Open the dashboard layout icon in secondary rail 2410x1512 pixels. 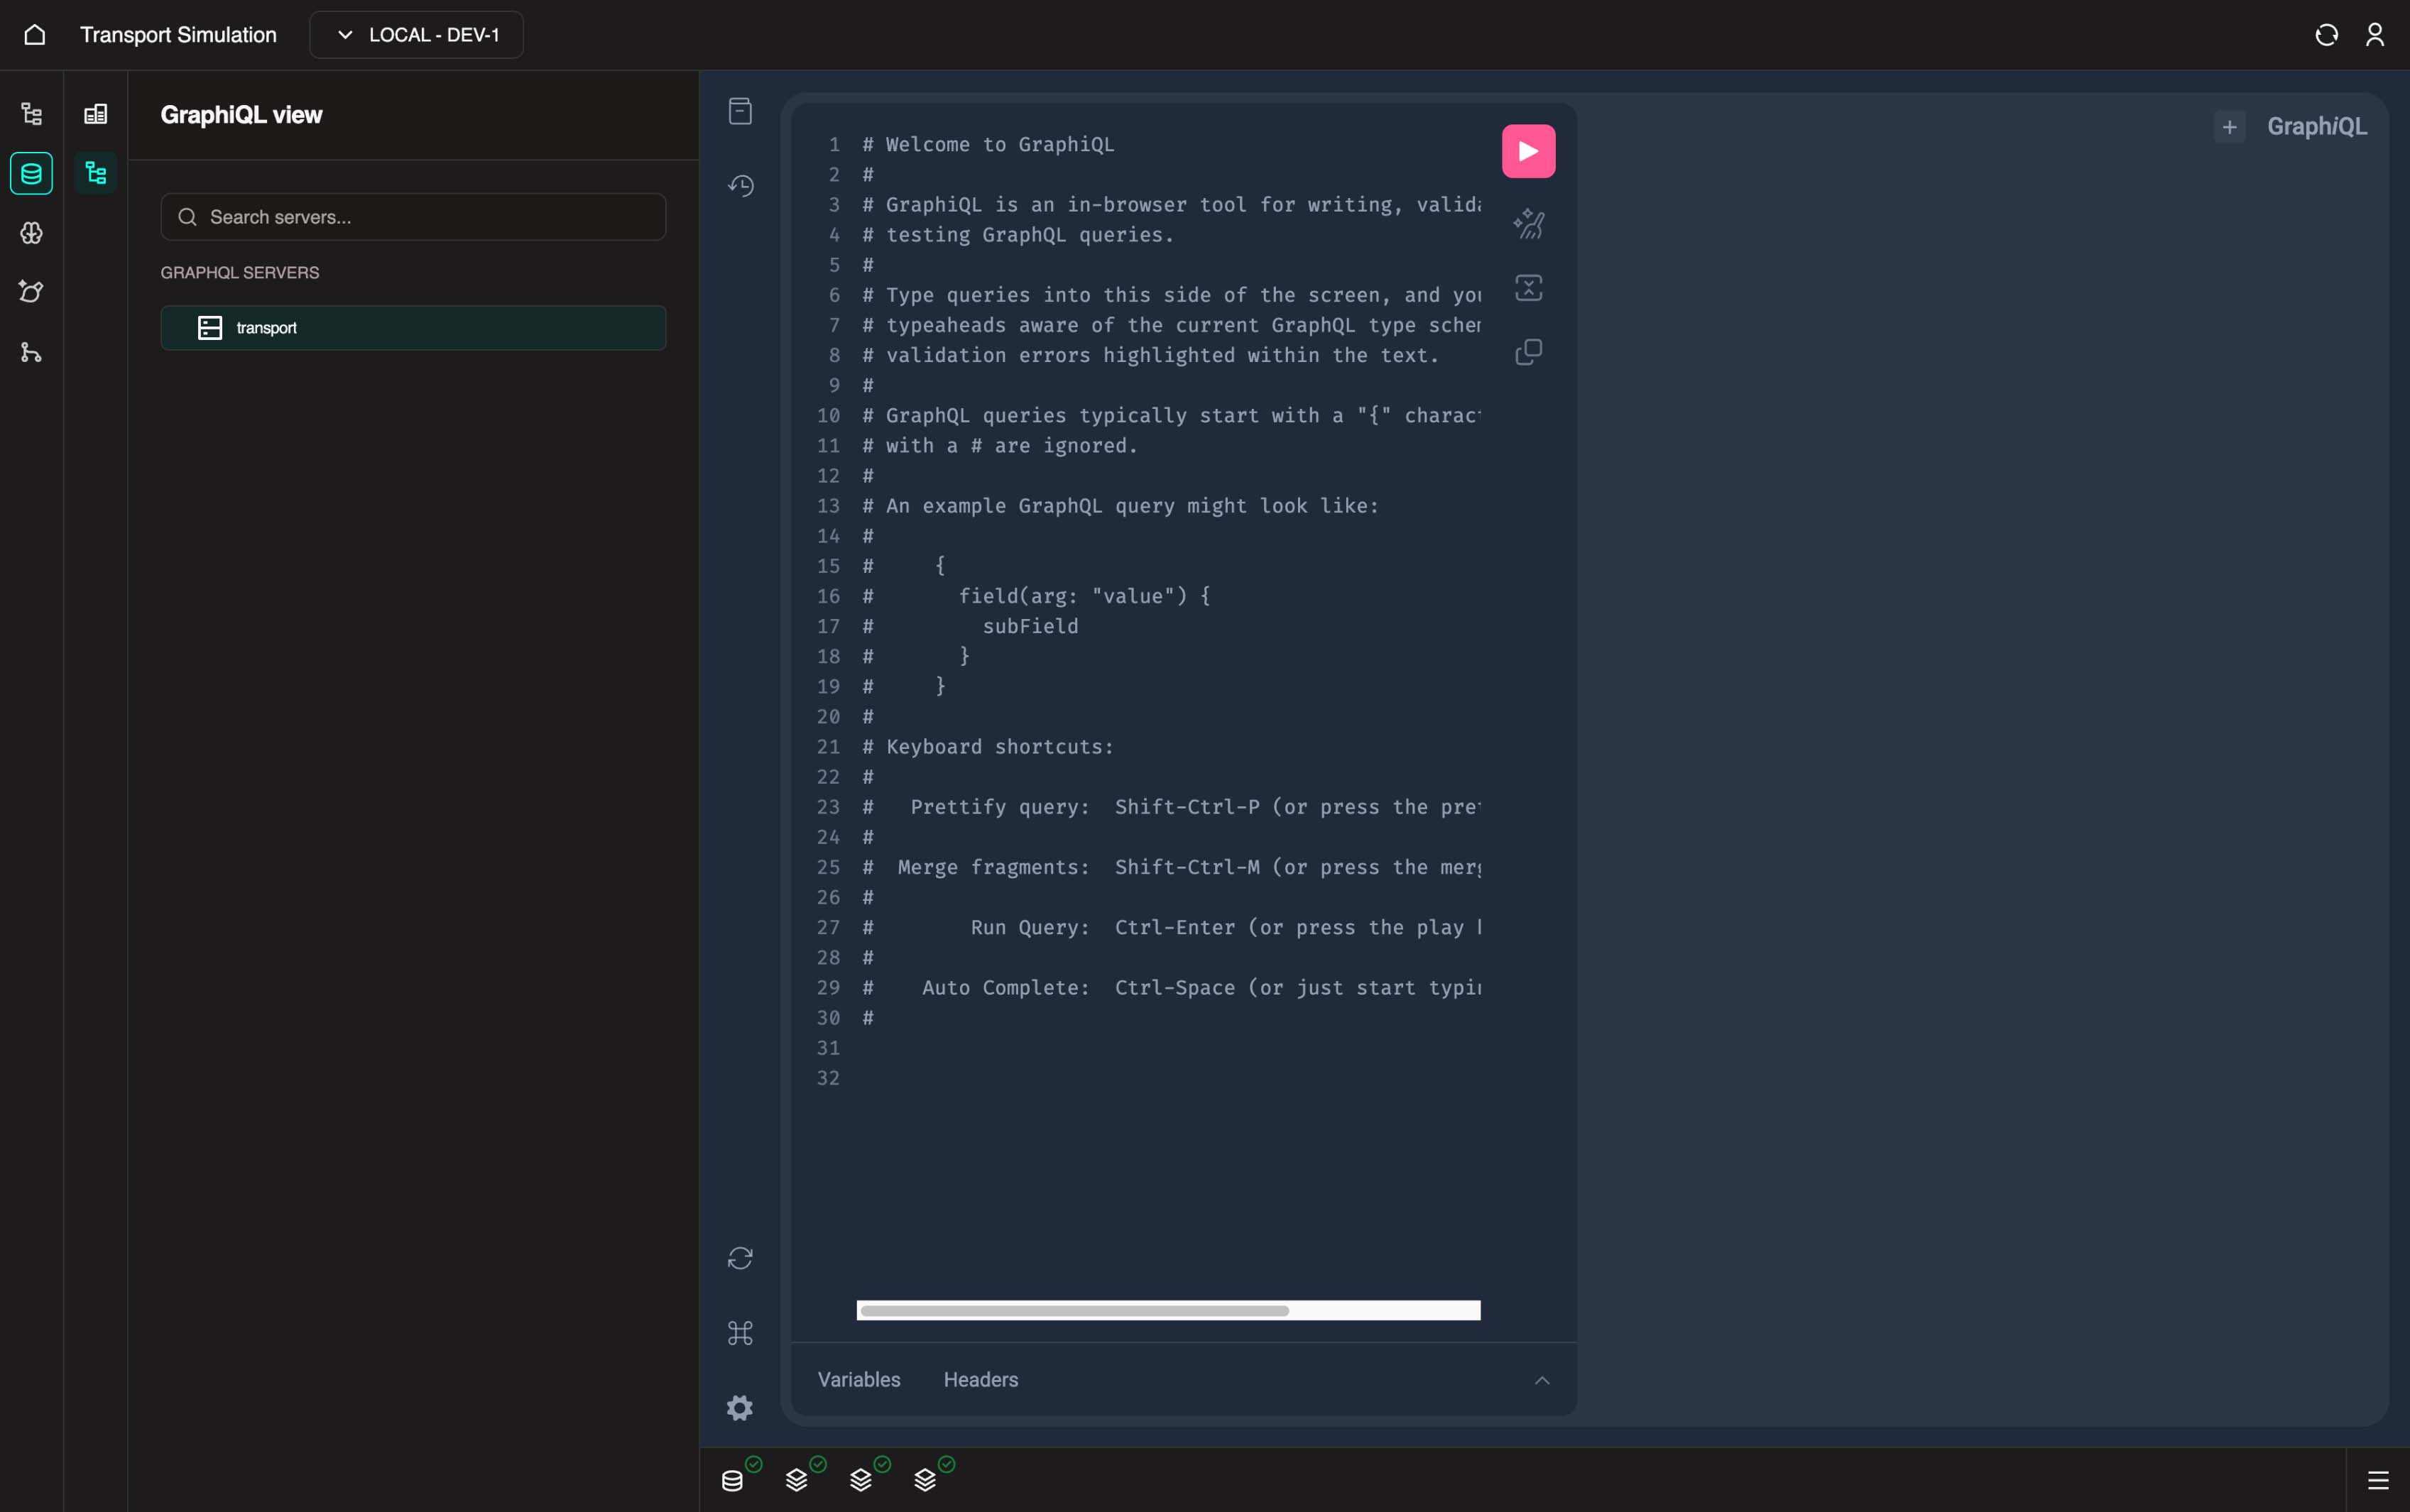tap(96, 114)
